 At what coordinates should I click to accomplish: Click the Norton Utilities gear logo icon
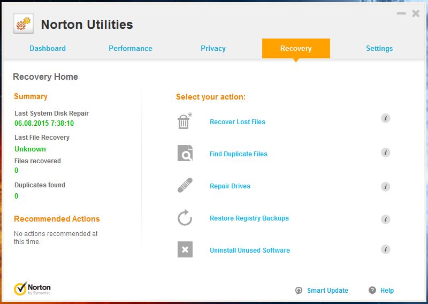[24, 24]
